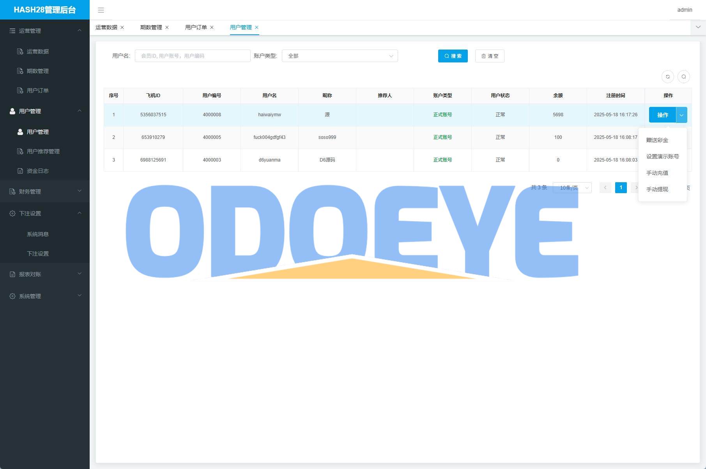Focus the 用户名 search input field
This screenshot has width=706, height=469.
[x=193, y=56]
